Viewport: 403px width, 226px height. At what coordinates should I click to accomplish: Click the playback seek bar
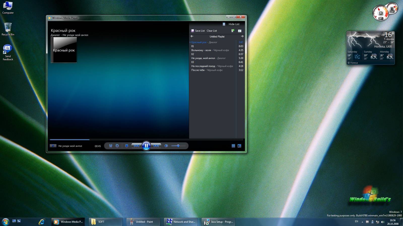pyautogui.click(x=146, y=139)
